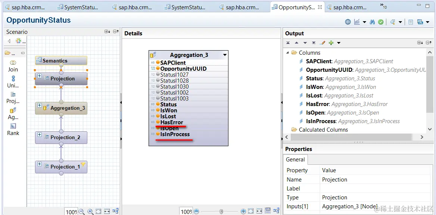Open the add column dropdown arrow in Output
This screenshot has height=215, width=436.
[x=339, y=43]
